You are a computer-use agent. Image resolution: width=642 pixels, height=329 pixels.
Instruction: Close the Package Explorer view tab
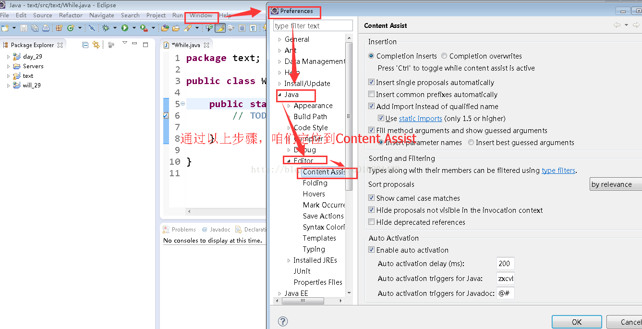[60, 45]
